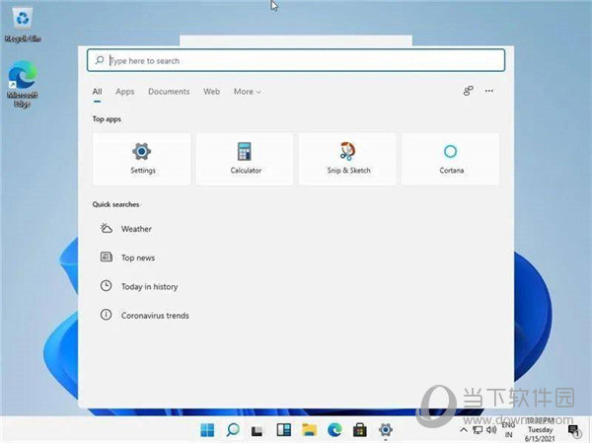
Task: Switch to the Apps search tab
Action: (124, 92)
